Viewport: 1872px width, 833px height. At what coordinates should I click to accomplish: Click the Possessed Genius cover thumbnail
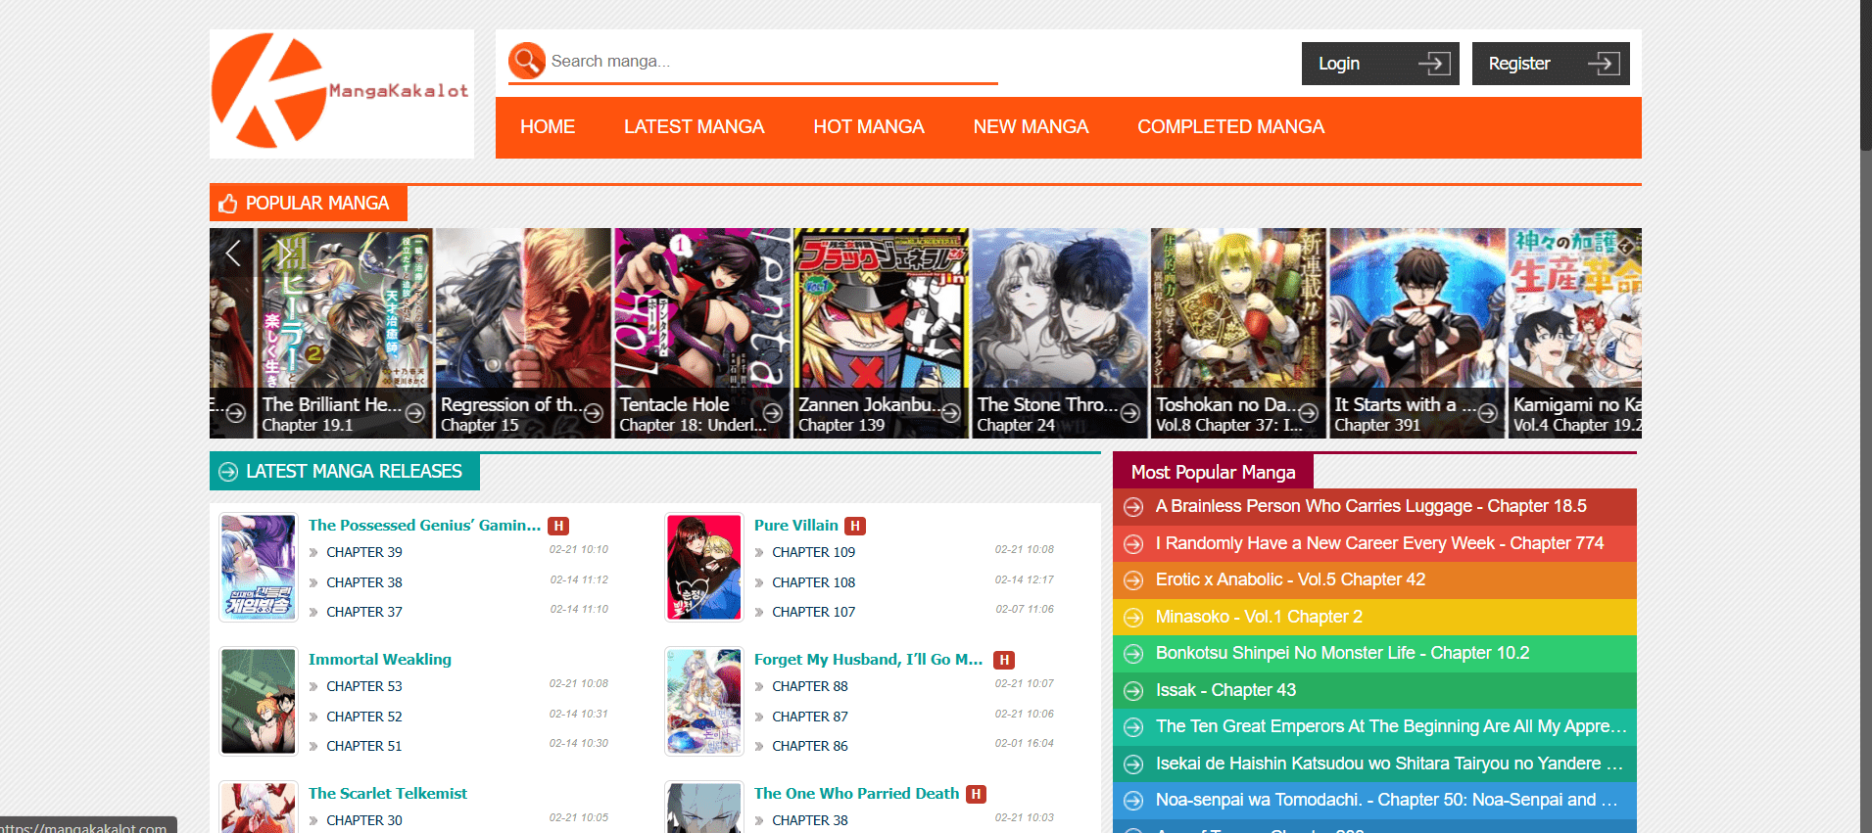click(x=259, y=567)
